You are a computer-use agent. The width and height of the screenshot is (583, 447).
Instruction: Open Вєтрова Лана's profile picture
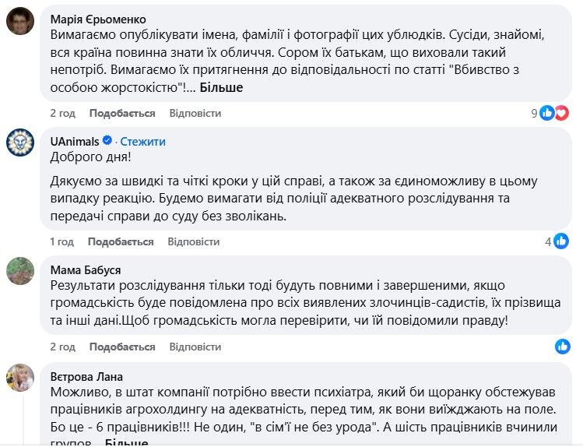point(20,378)
